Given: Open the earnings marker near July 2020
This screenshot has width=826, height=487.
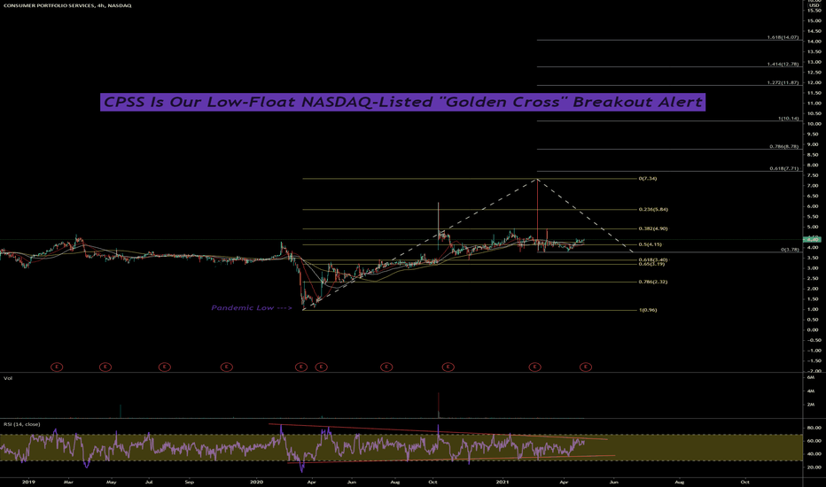Looking at the screenshot, I should (x=386, y=367).
